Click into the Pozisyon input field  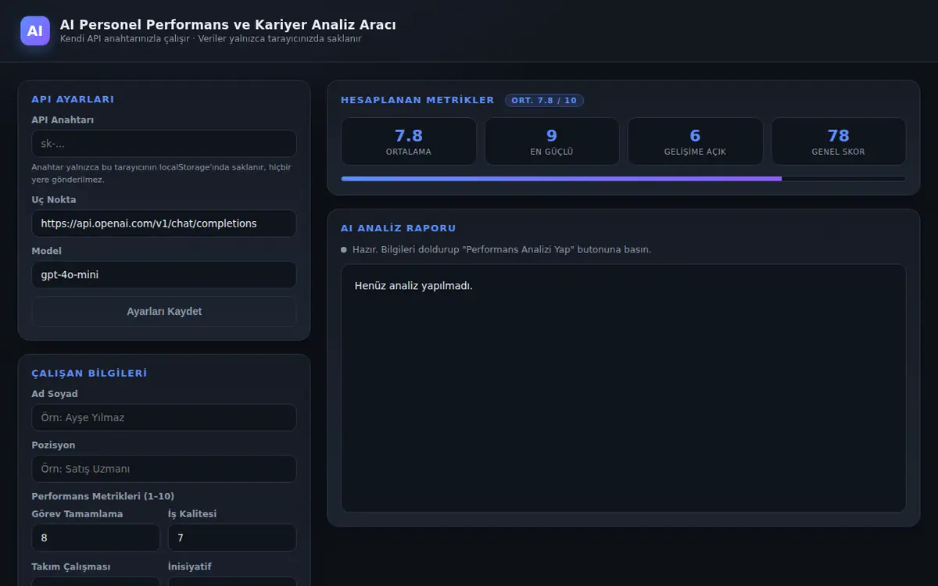[164, 469]
